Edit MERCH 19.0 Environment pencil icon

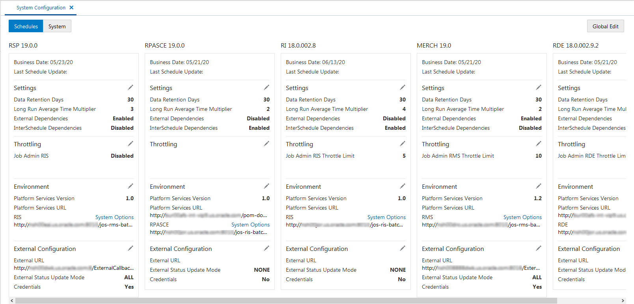539,186
